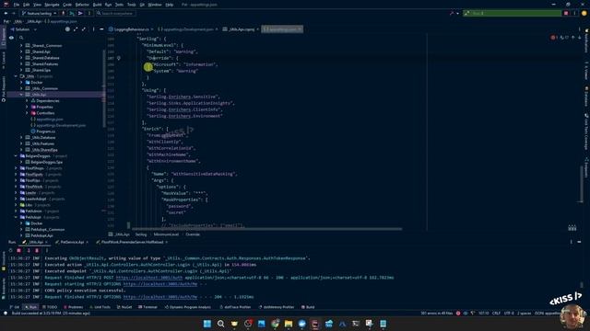
Task: Collapse the _Utils solution folder
Action: (16, 76)
